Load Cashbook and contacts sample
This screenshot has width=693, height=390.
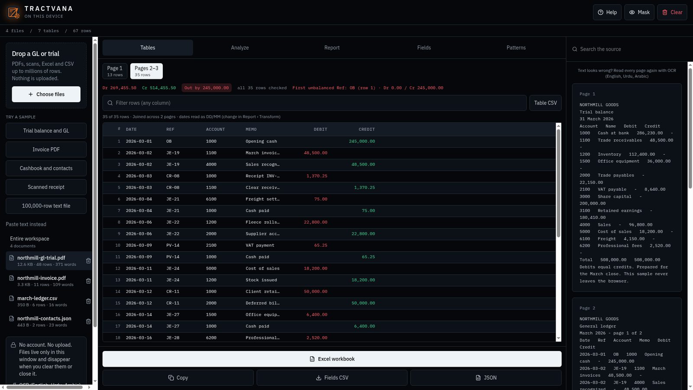pos(46,168)
